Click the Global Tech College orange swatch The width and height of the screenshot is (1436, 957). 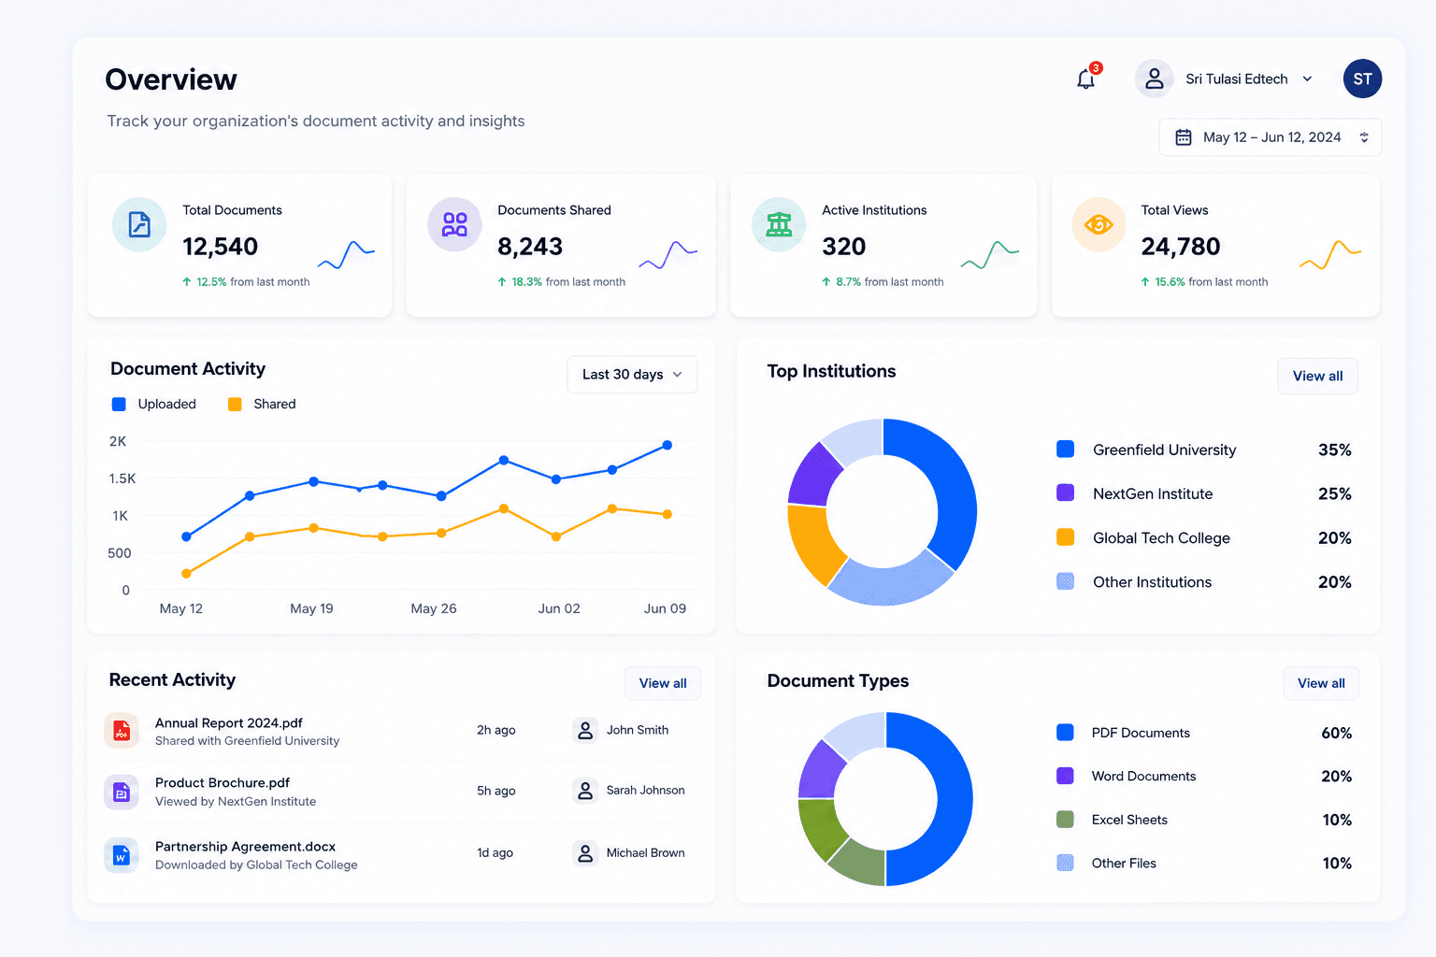(x=1065, y=536)
